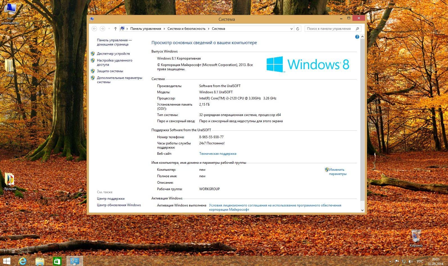
Task: Open the Help folder on desktop
Action: tap(10, 68)
